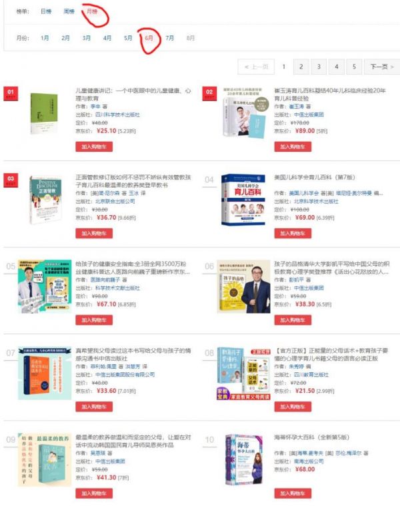This screenshot has height=506, width=400.
Task: Choose 5月 in the month filter
Action: [128, 38]
